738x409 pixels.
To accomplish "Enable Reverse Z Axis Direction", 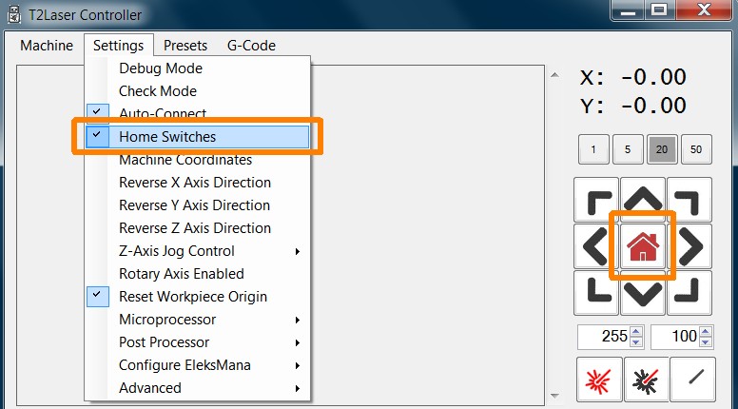I will [x=197, y=227].
